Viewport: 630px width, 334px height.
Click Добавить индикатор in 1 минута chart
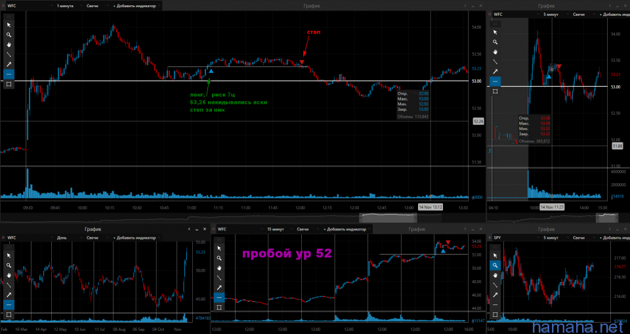click(x=136, y=6)
